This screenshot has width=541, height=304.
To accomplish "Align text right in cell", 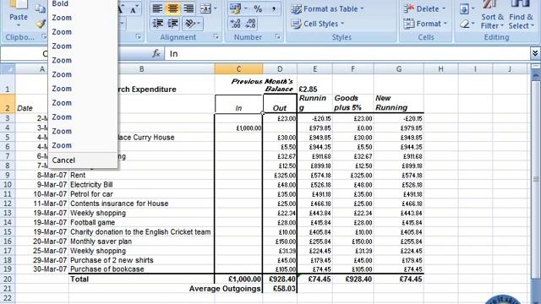I will click(x=189, y=8).
